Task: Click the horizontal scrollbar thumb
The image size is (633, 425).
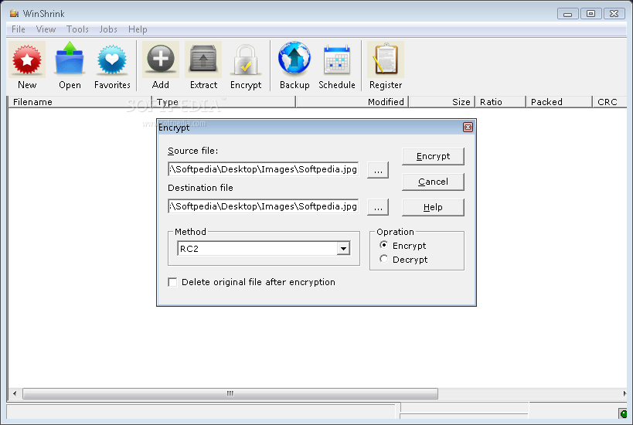Action: [x=230, y=393]
